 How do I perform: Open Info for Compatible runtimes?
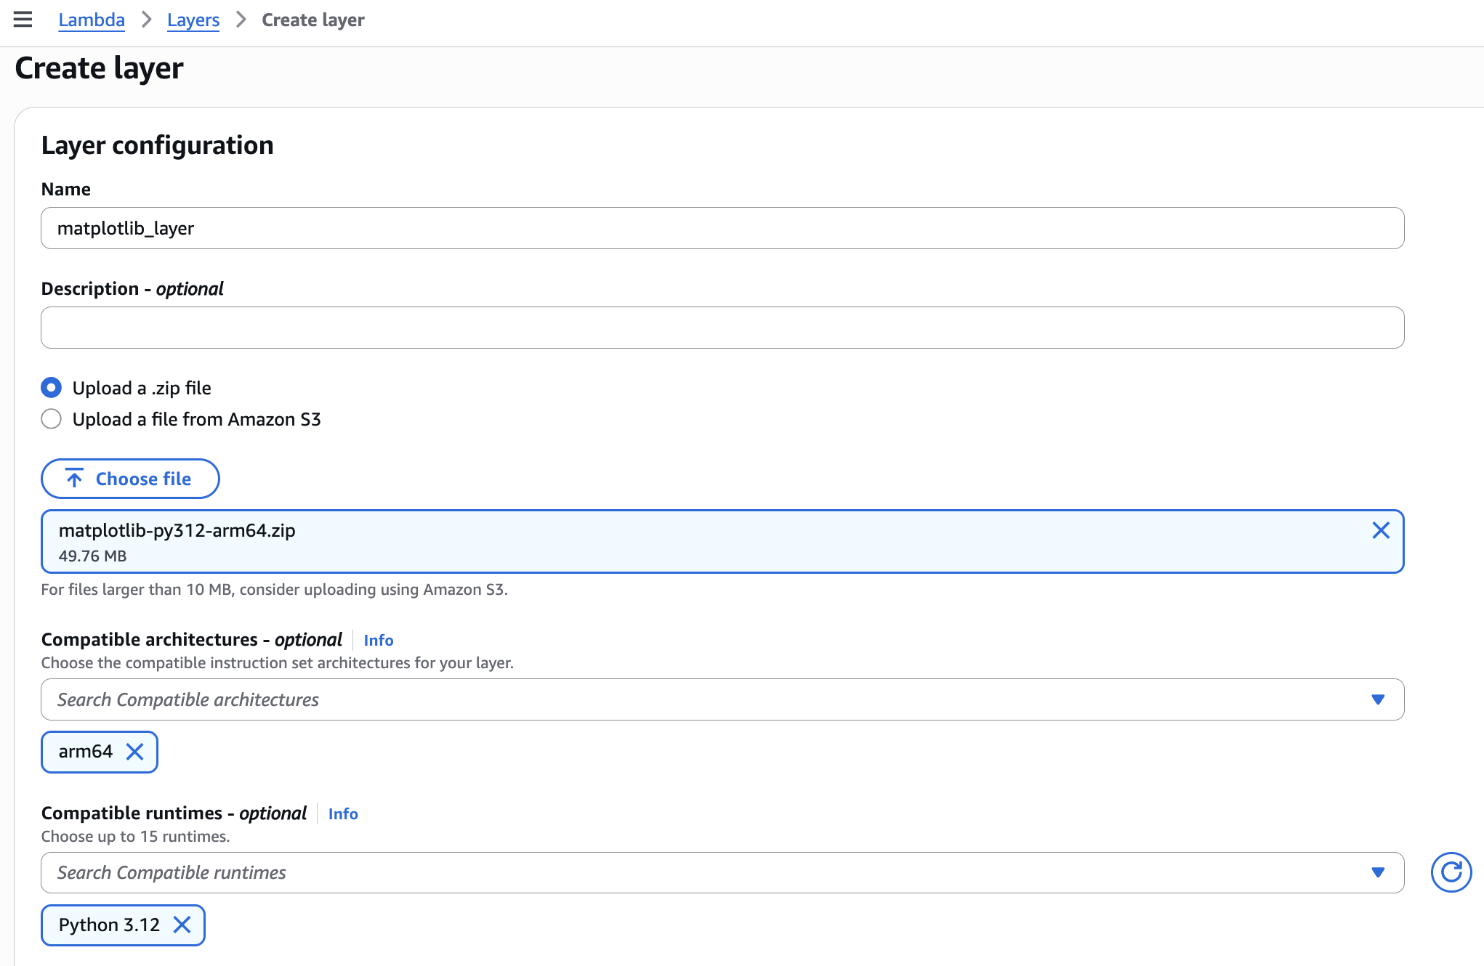point(343,813)
